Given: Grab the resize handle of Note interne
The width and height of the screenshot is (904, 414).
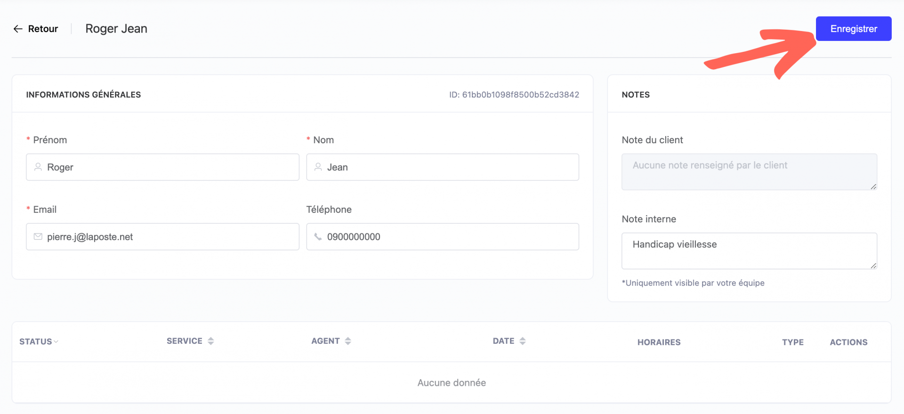Looking at the screenshot, I should tap(873, 266).
